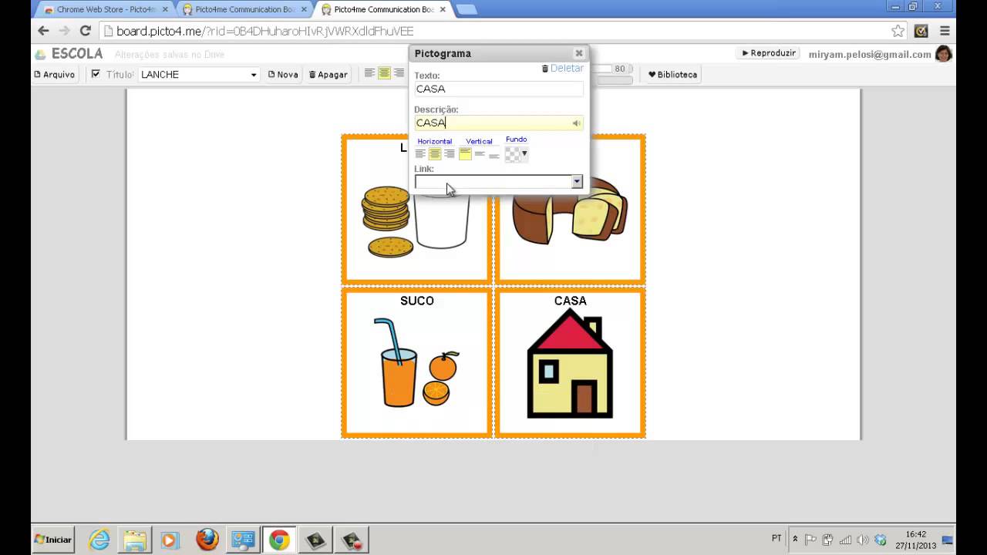The image size is (987, 555).
Task: Click the Chrome taskbar icon
Action: coord(279,540)
